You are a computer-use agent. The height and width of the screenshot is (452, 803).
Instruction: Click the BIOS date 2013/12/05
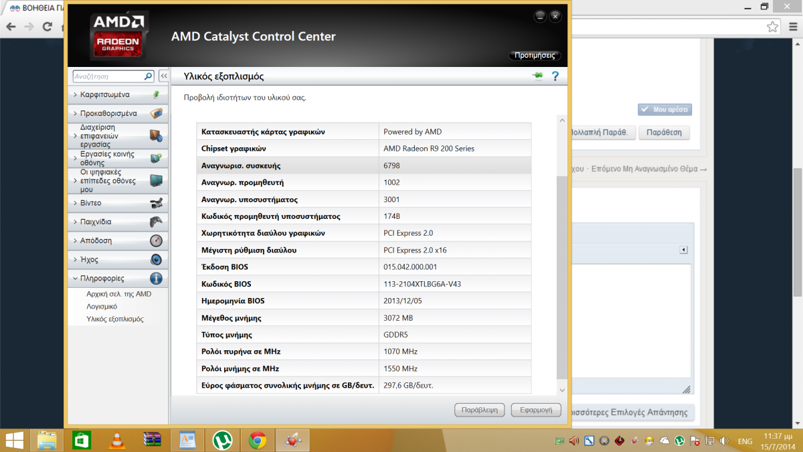pyautogui.click(x=402, y=301)
